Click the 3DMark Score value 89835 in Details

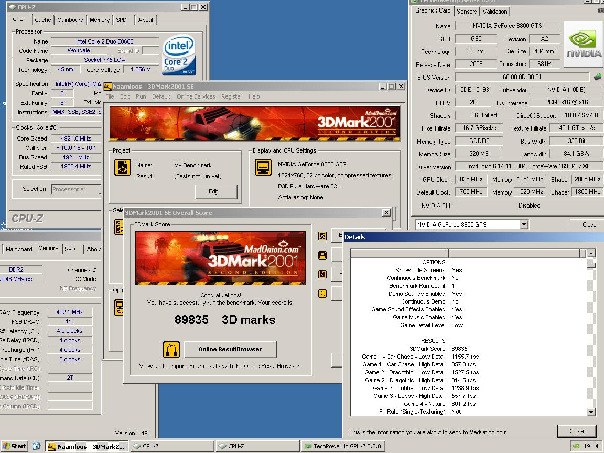[459, 349]
